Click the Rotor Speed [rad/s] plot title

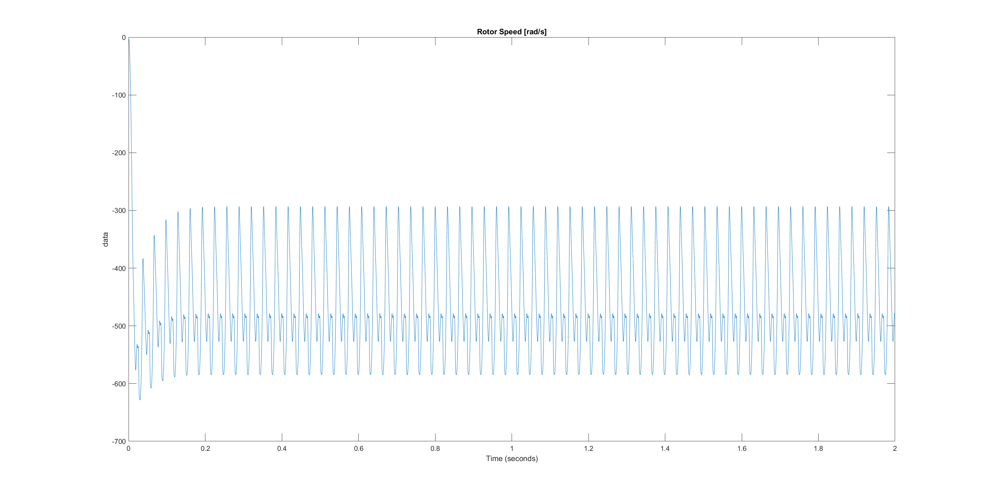[511, 32]
